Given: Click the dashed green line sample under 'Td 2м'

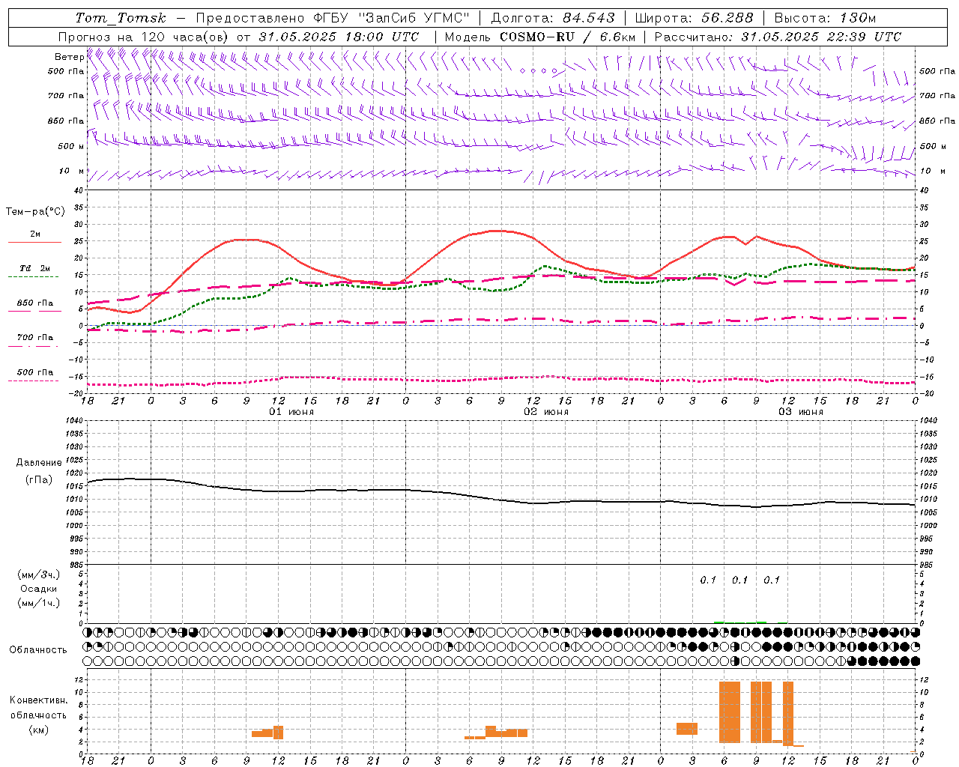Looking at the screenshot, I should click(x=33, y=276).
